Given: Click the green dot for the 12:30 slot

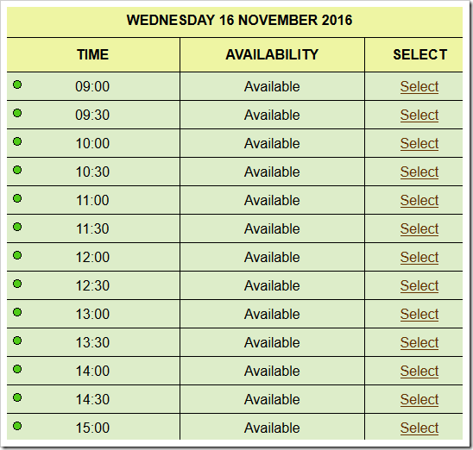Looking at the screenshot, I should point(17,284).
